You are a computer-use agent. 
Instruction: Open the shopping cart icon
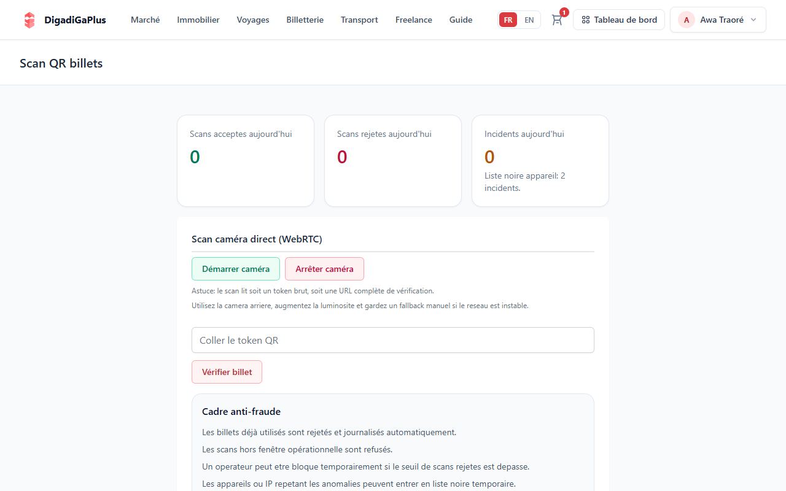tap(557, 20)
